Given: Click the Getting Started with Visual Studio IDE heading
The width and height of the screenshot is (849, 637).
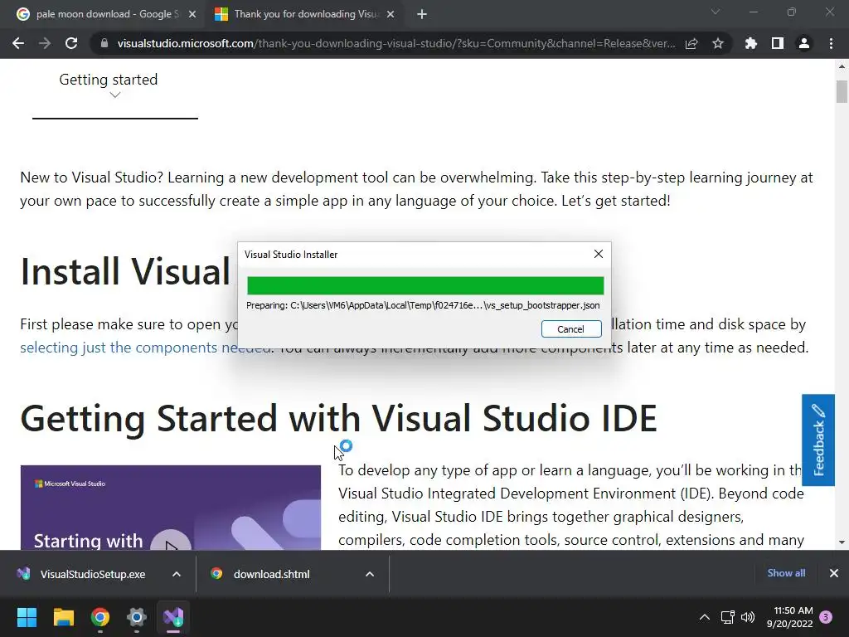Looking at the screenshot, I should pos(338,418).
